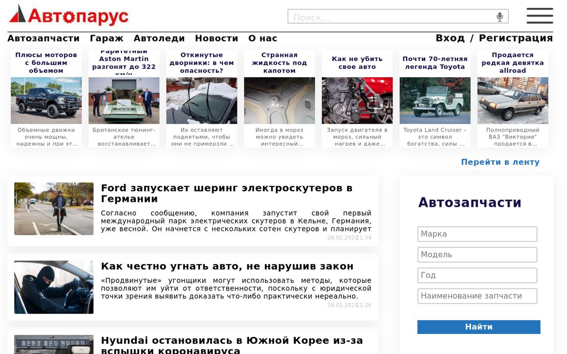This screenshot has height=354, width=567.
Task: Click the Вход login link
Action: coord(450,38)
